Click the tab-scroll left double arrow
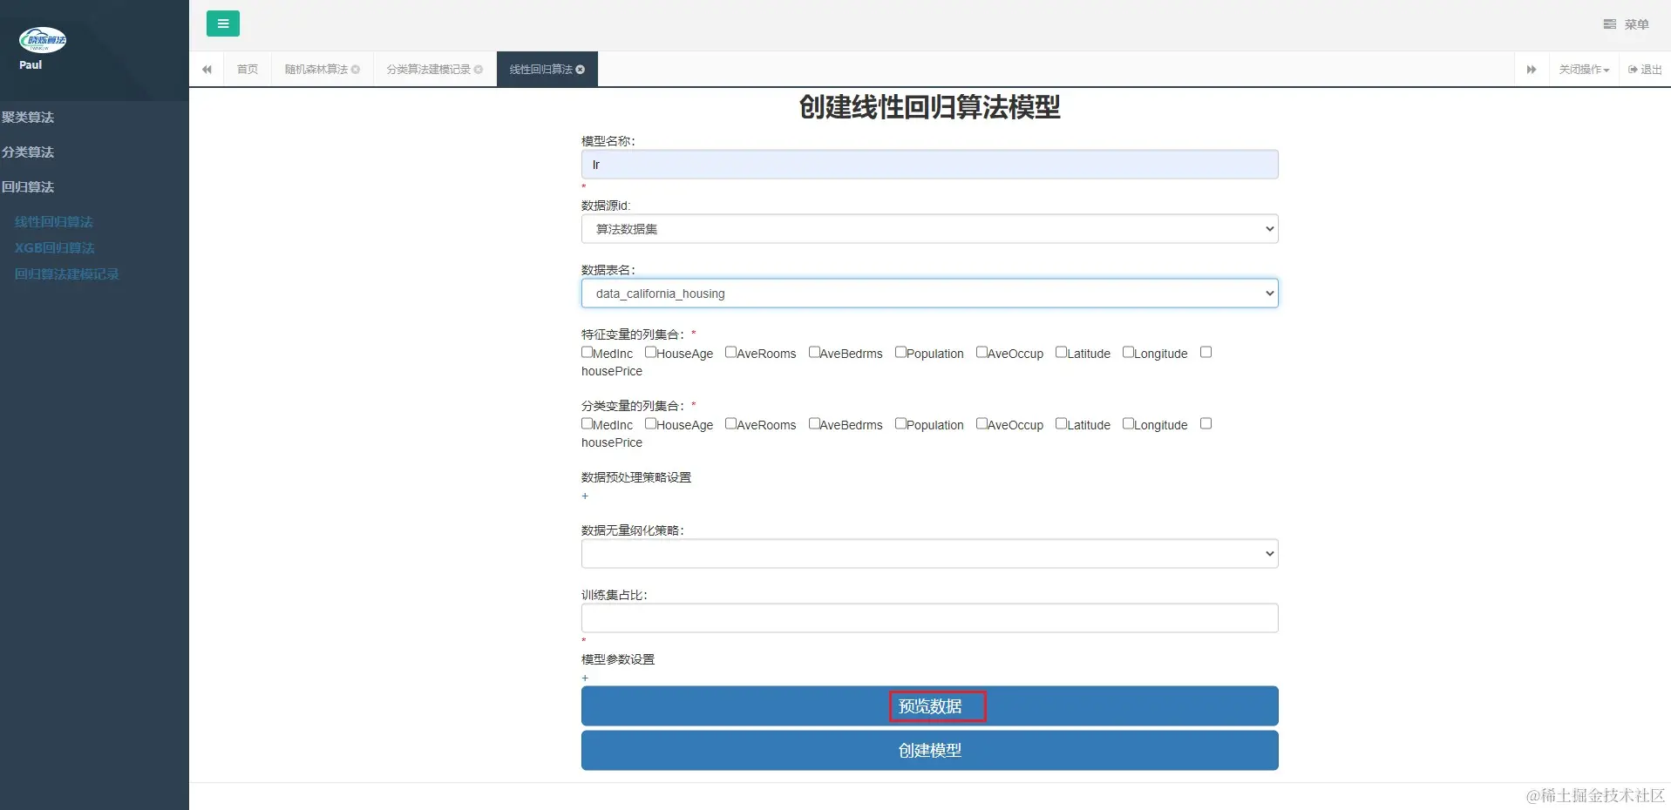1671x810 pixels. click(207, 70)
